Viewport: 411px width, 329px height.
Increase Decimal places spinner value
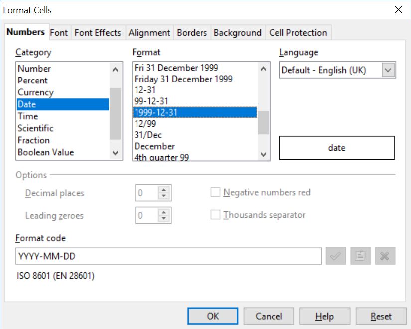tap(164, 190)
